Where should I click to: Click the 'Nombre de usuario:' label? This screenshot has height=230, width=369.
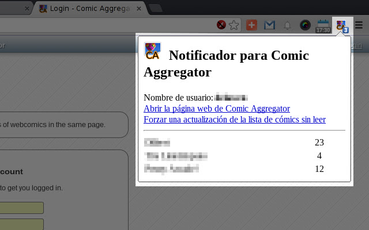pos(178,97)
